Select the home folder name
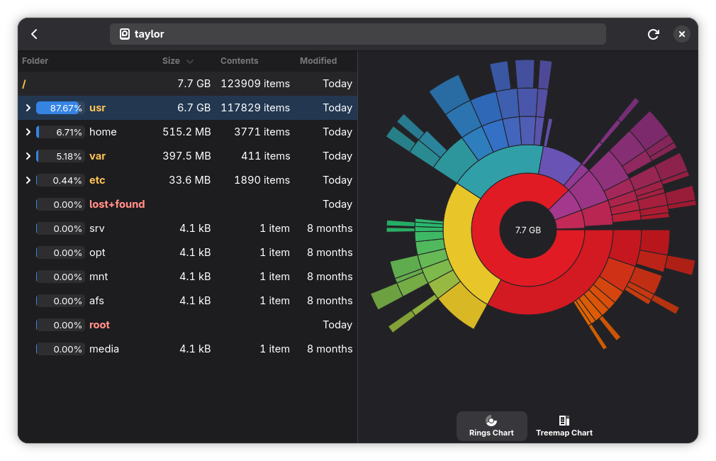This screenshot has width=716, height=461. [x=103, y=132]
